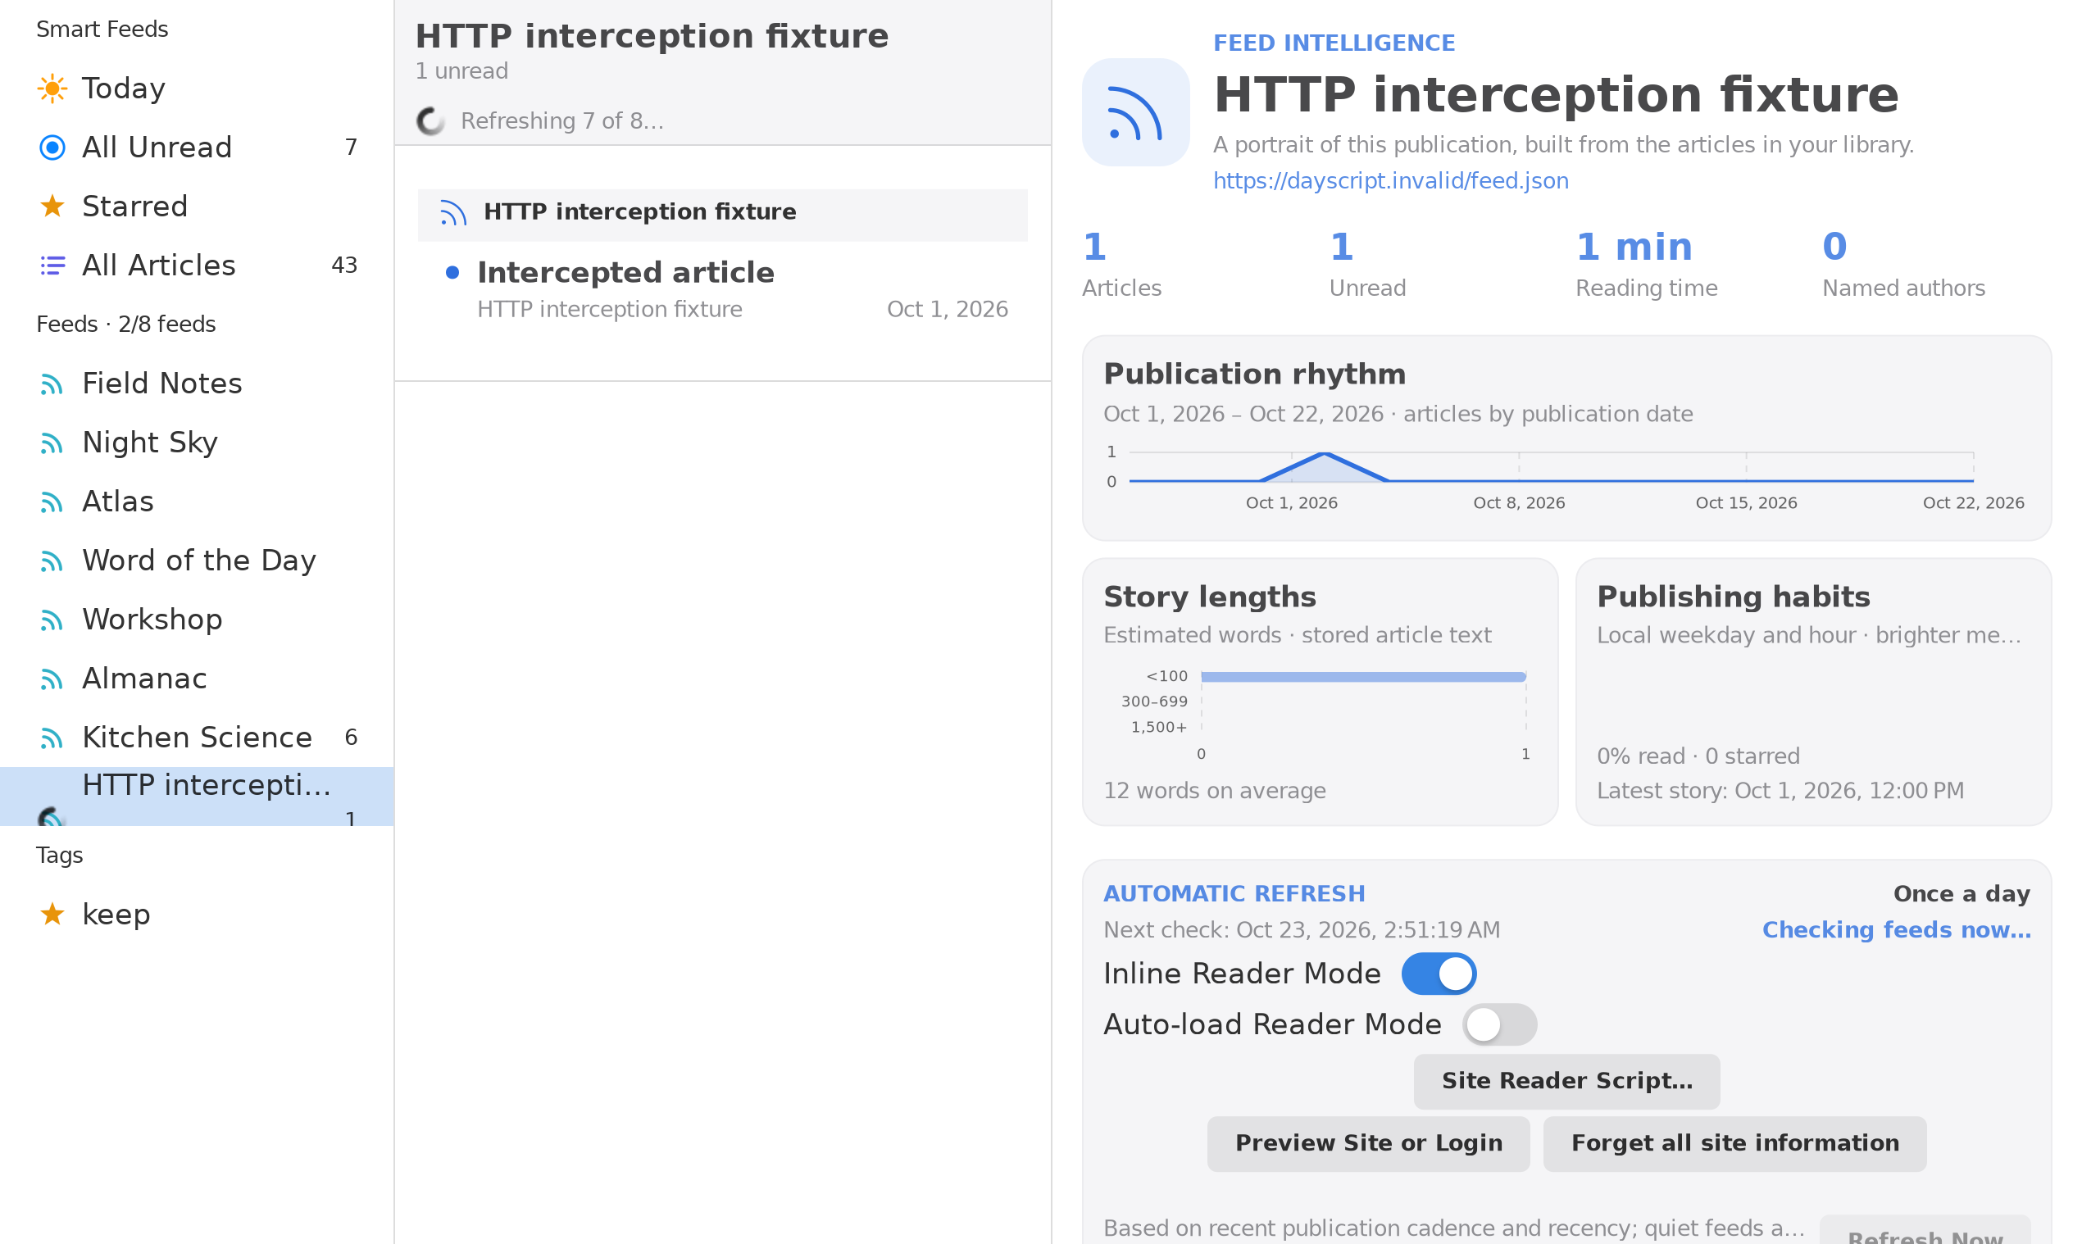
Task: Click the Tags section header
Action: click(60, 855)
